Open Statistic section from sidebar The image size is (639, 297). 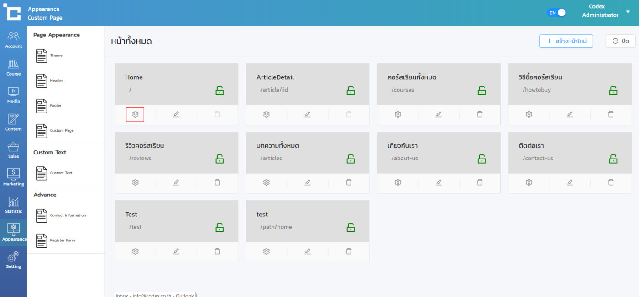pyautogui.click(x=13, y=205)
